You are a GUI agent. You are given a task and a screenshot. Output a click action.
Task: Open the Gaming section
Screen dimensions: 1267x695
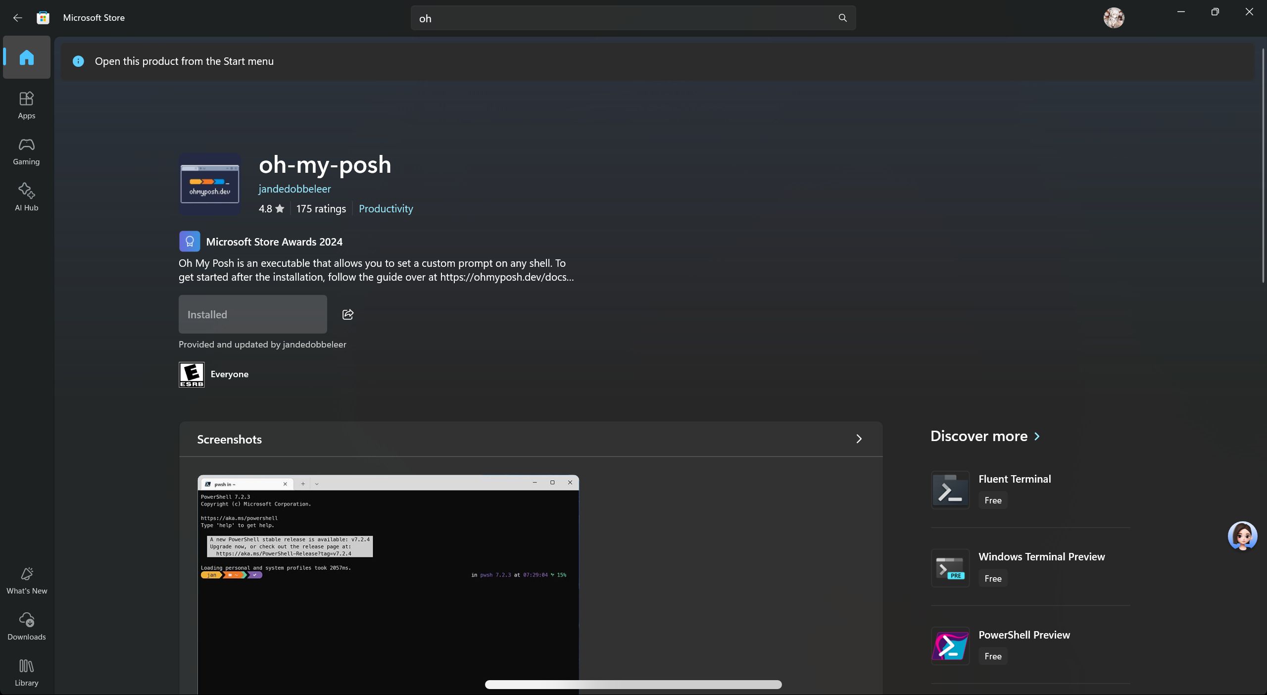click(x=26, y=151)
